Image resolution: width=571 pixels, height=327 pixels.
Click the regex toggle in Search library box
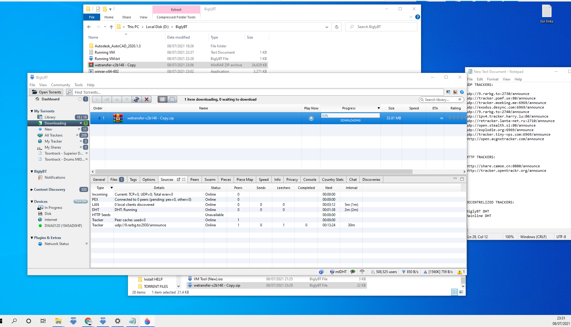pos(460,99)
